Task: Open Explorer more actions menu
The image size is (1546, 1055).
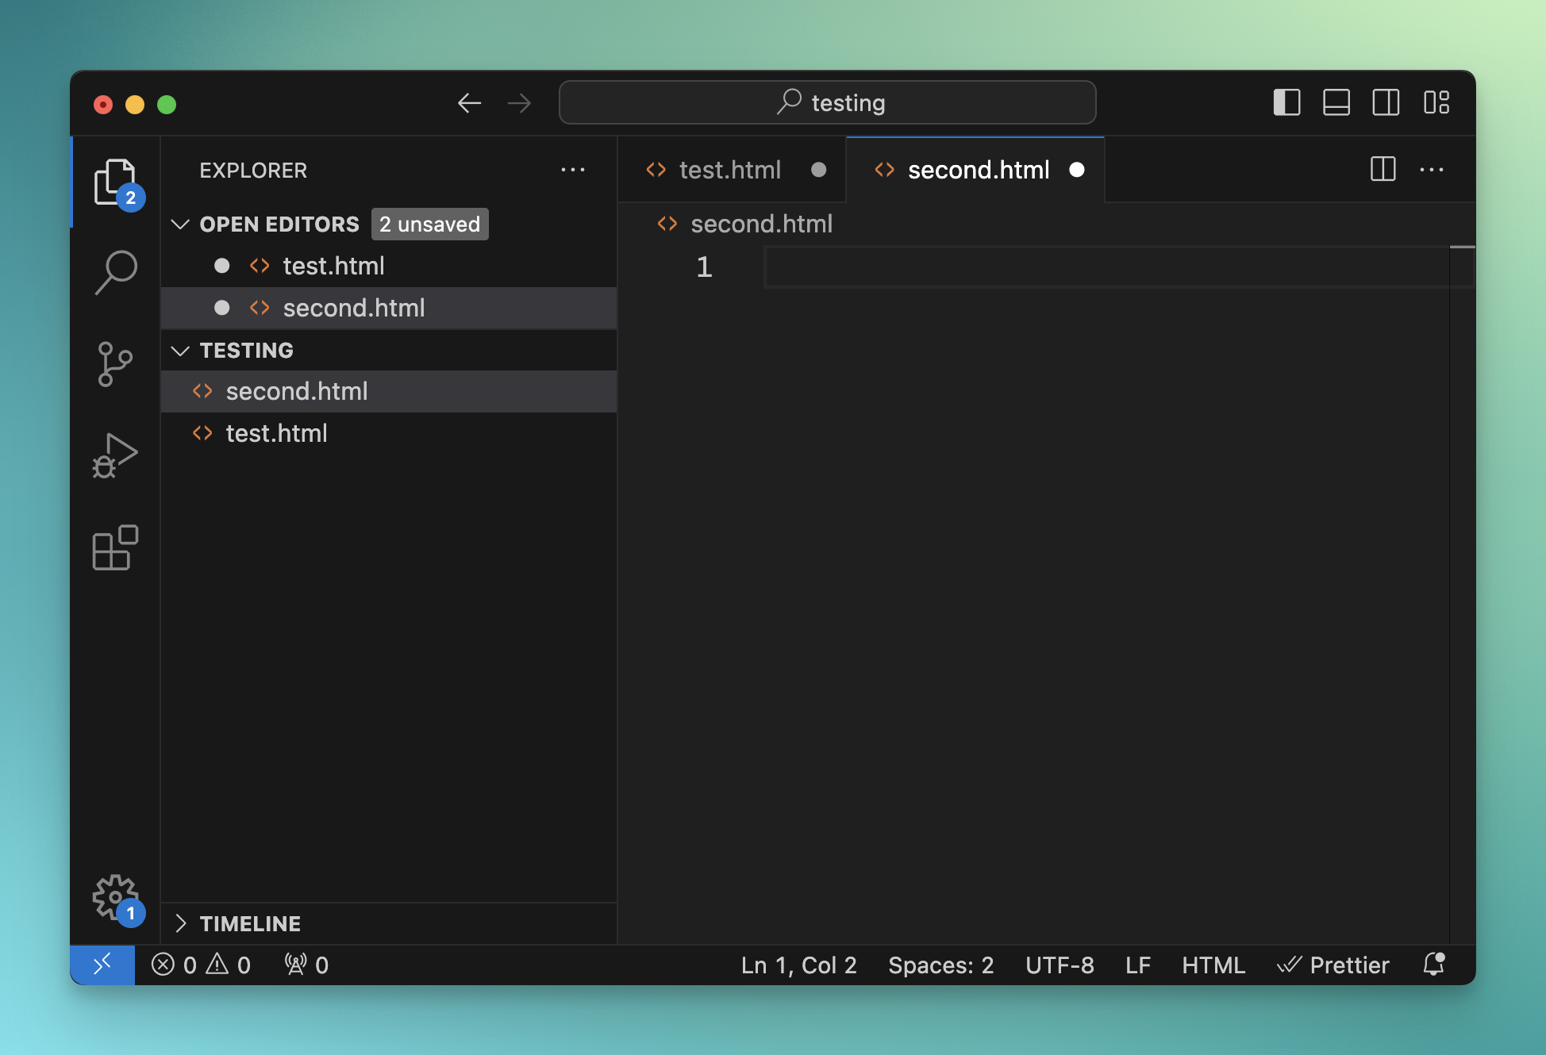Action: 572,170
